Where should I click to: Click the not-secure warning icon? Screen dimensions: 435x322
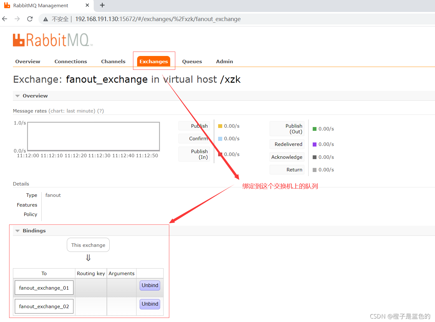(46, 19)
